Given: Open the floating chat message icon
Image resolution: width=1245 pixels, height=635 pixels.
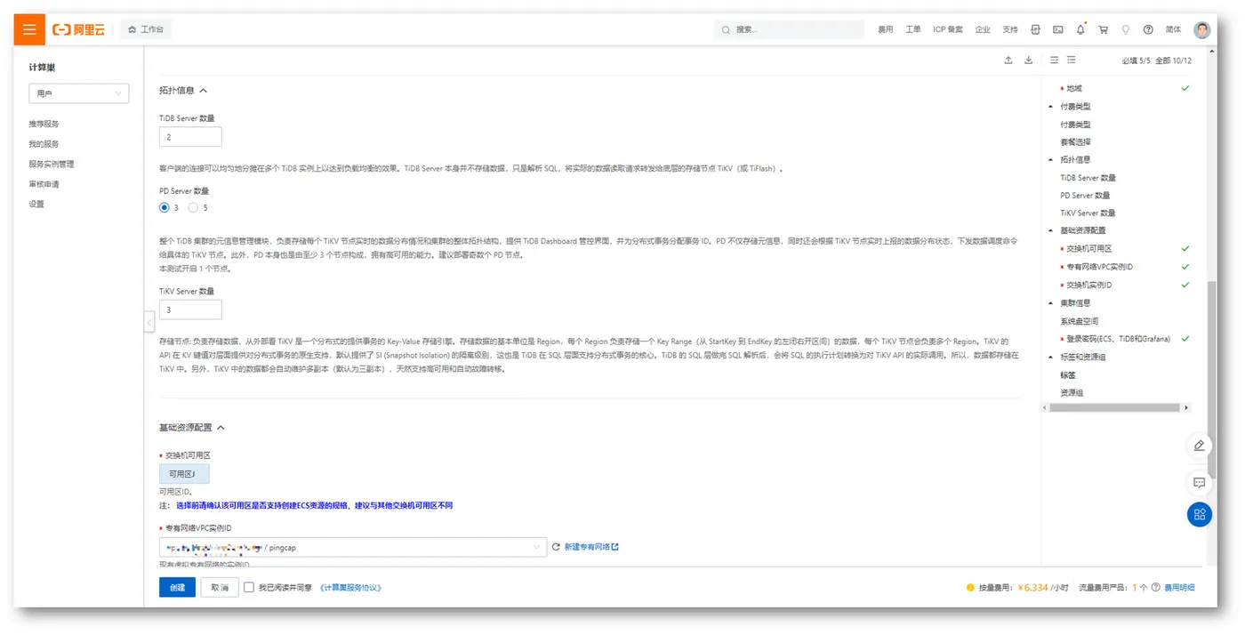Looking at the screenshot, I should pos(1200,482).
